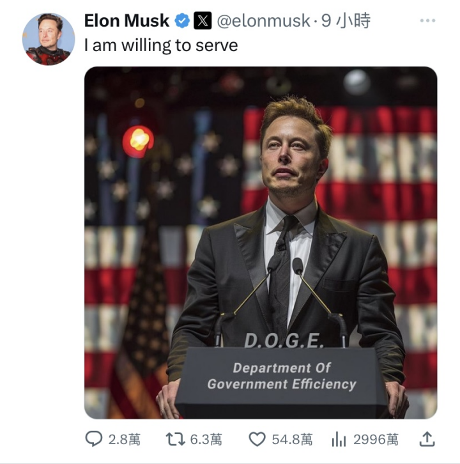The width and height of the screenshot is (460, 464).
Task: Click the 2996萬 view count
Action: point(376,440)
